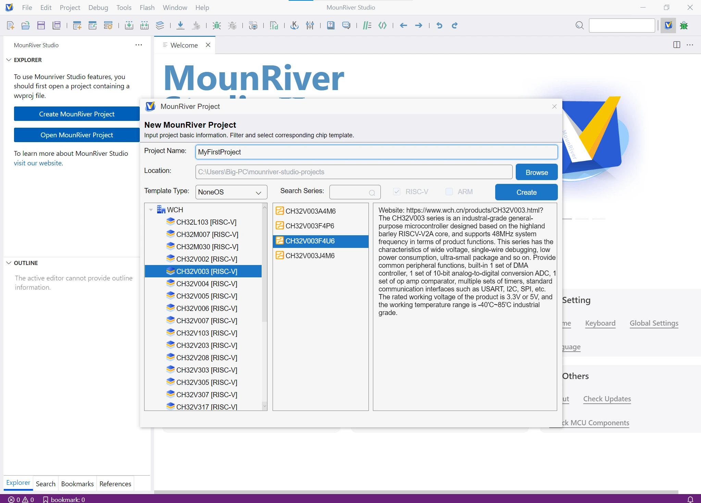Click the Project Name input field
This screenshot has width=701, height=503.
(x=376, y=152)
